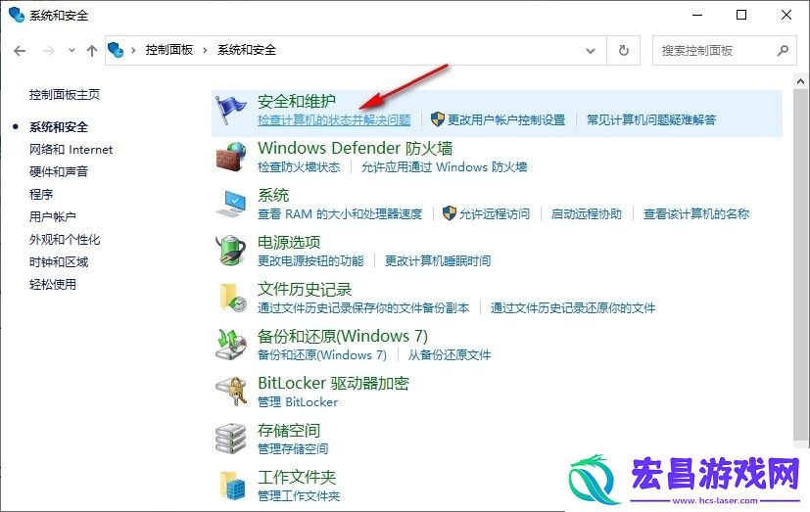Click the 搜索控制面板 search field
Viewport: 810px width, 512px height.
click(724, 51)
